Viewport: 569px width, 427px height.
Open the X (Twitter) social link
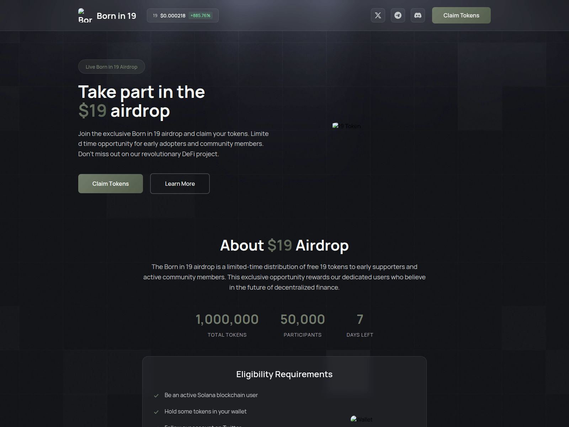378,15
